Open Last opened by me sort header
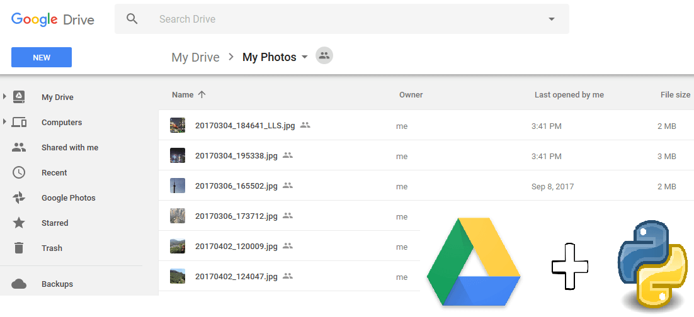 point(569,94)
